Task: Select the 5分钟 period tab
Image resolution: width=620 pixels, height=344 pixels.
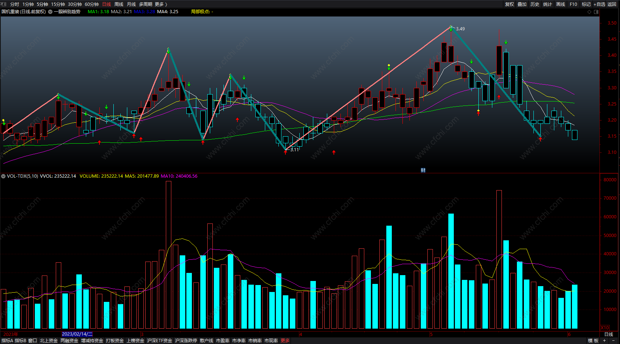Action: pyautogui.click(x=42, y=4)
